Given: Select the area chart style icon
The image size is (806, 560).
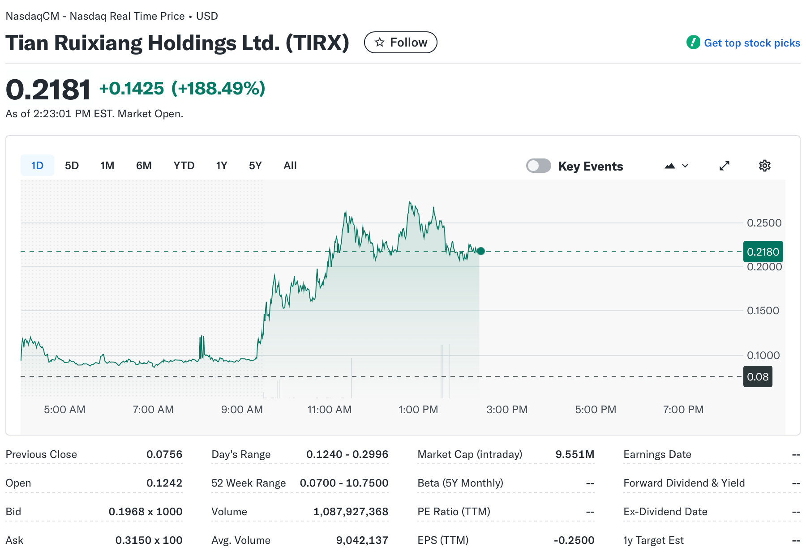Looking at the screenshot, I should pos(670,166).
